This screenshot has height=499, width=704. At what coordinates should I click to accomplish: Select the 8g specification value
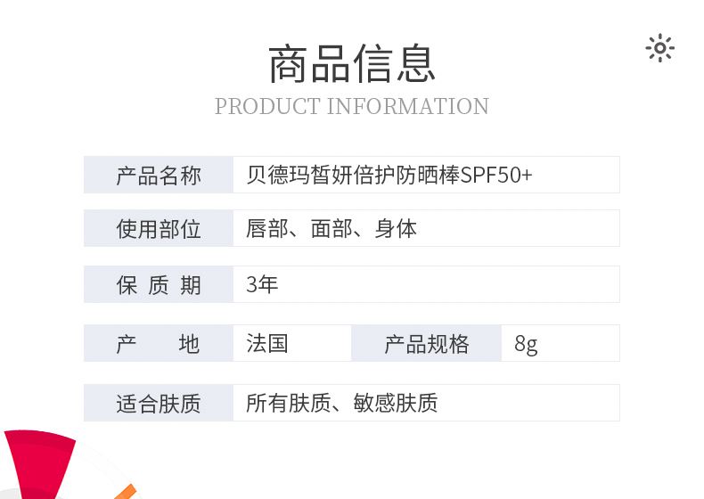(x=526, y=344)
